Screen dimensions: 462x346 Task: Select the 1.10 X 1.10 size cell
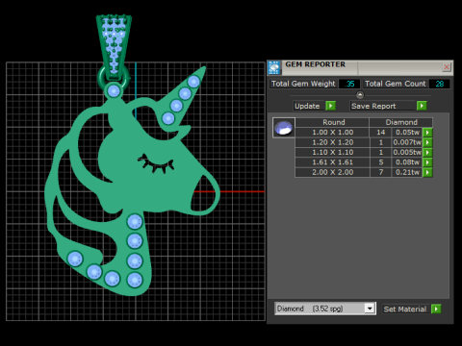(332, 152)
